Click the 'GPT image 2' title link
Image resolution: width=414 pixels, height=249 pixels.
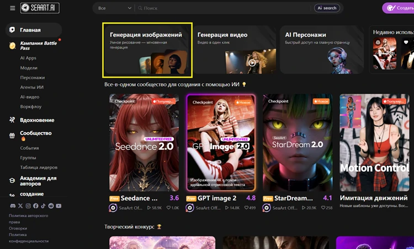(217, 198)
